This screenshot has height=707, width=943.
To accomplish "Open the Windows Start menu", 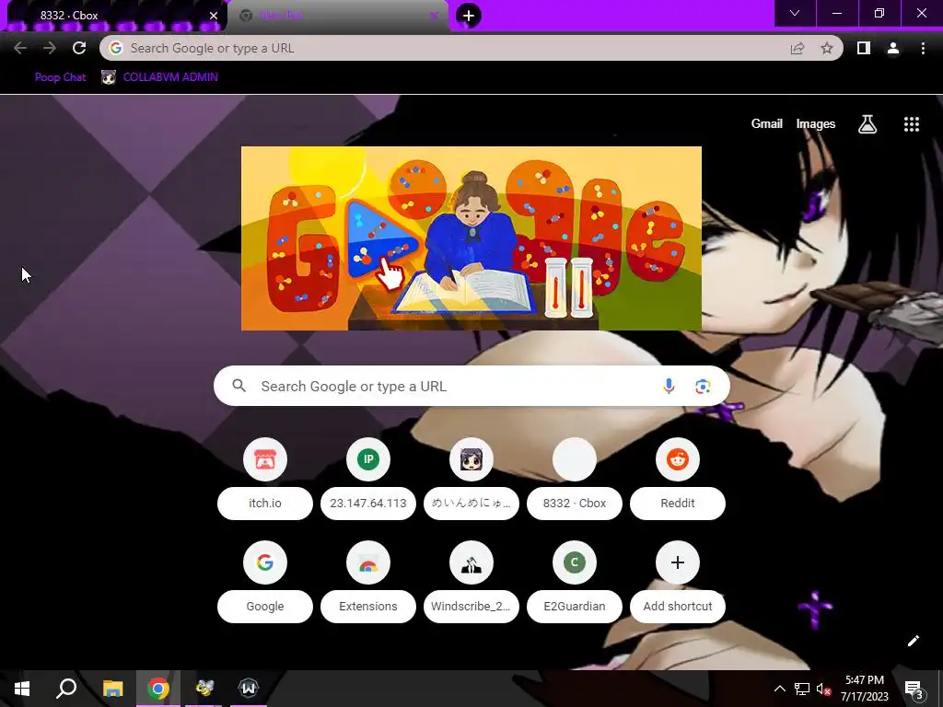I will [22, 689].
